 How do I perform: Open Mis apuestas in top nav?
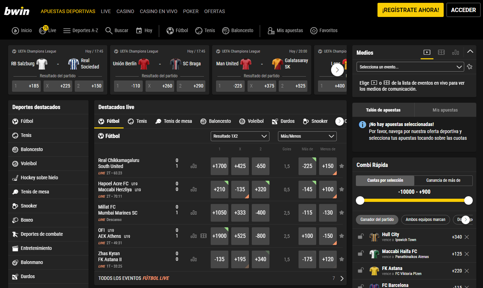pyautogui.click(x=285, y=31)
